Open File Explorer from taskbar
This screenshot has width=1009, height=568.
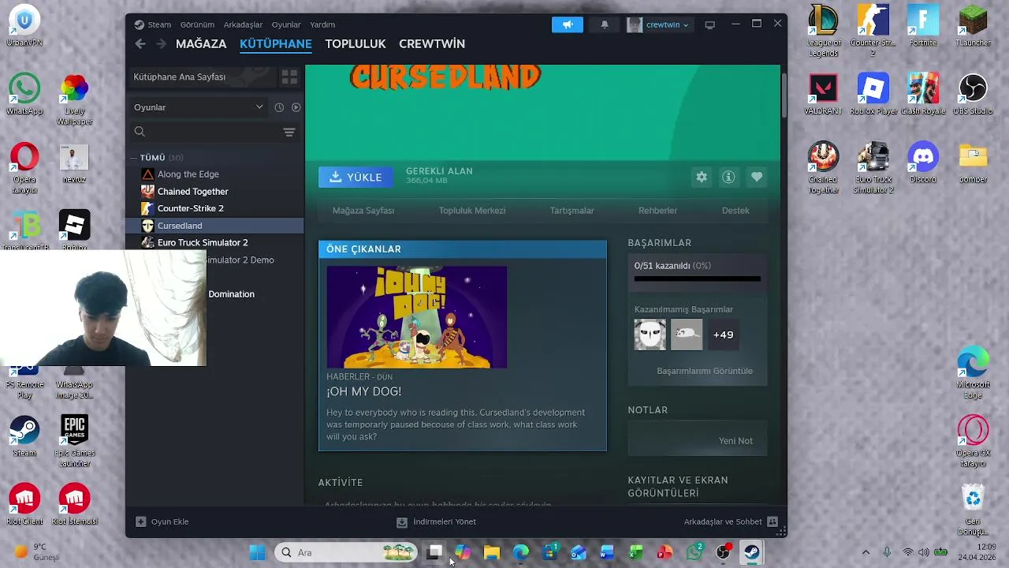[x=492, y=552]
